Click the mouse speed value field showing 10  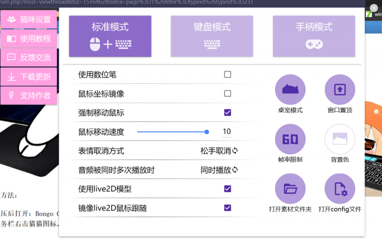point(226,132)
